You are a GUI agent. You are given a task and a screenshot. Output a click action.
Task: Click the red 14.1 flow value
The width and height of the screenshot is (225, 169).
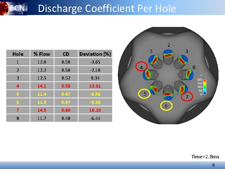point(42,86)
